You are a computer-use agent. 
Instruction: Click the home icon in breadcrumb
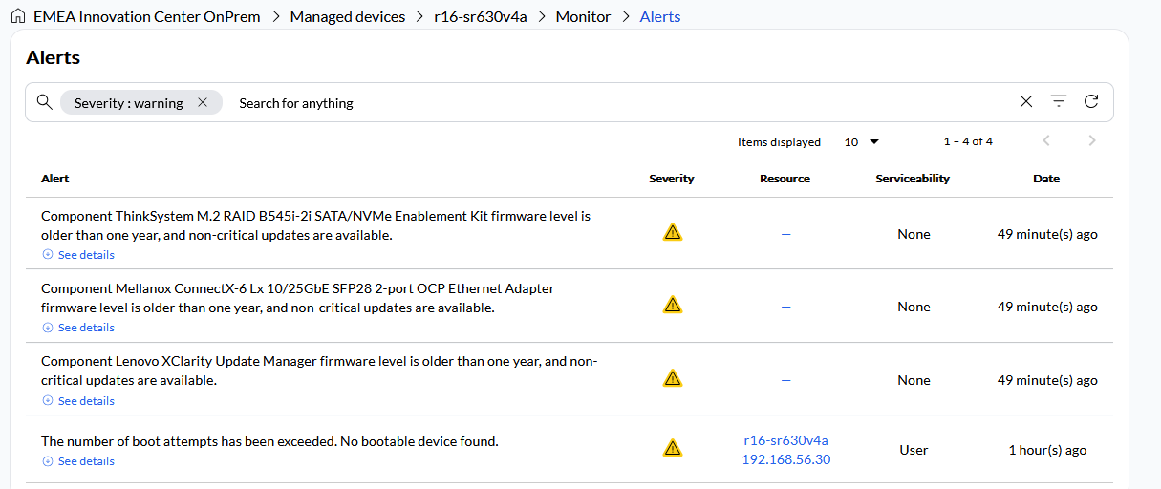(x=16, y=16)
